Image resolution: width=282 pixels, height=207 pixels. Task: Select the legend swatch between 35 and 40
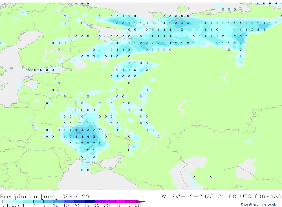110,201
